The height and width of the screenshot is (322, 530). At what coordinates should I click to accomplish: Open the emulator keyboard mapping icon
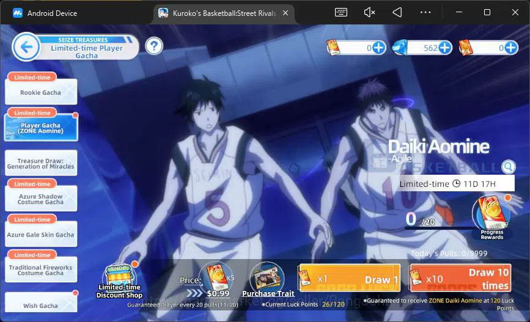pos(340,12)
